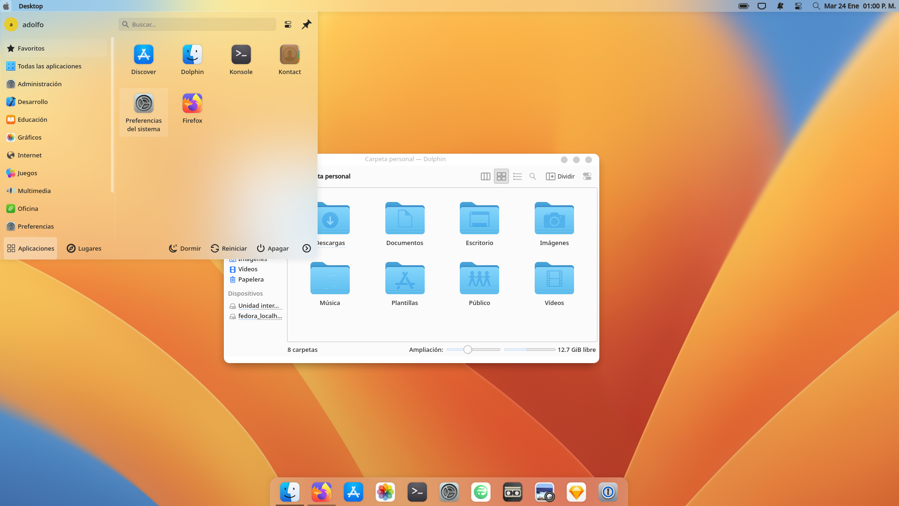Click the Photos icon in the dock

coord(385,492)
